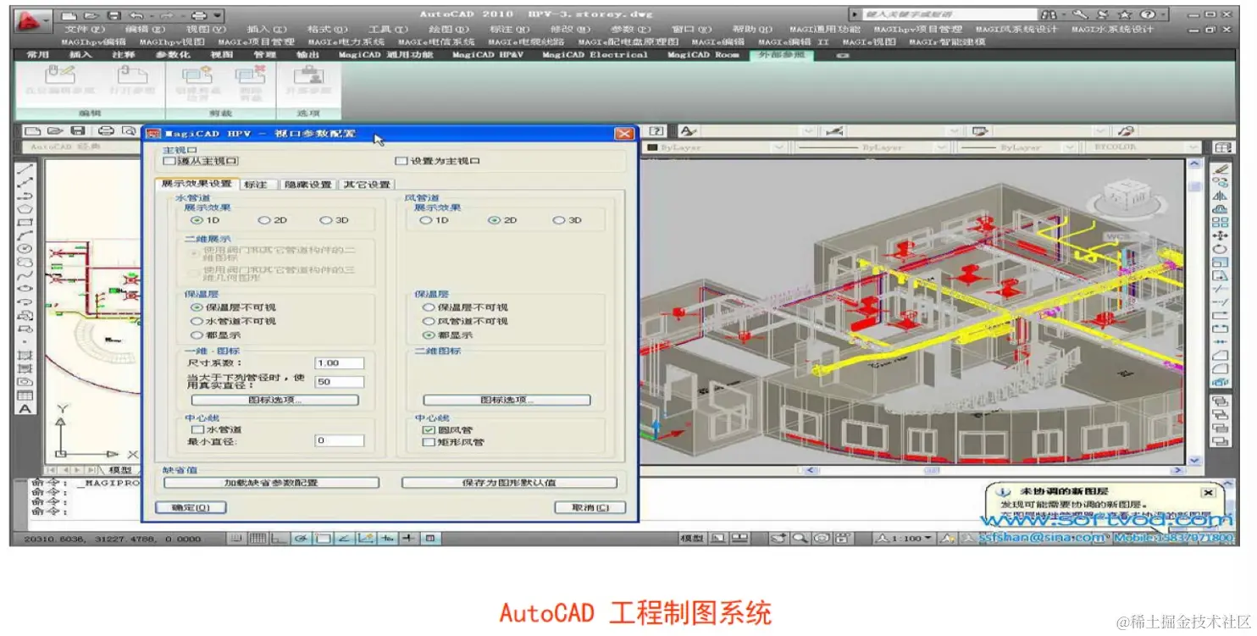Click the 加载缺省参数配置 button
Screen dimensions: 1257x636
(x=271, y=483)
